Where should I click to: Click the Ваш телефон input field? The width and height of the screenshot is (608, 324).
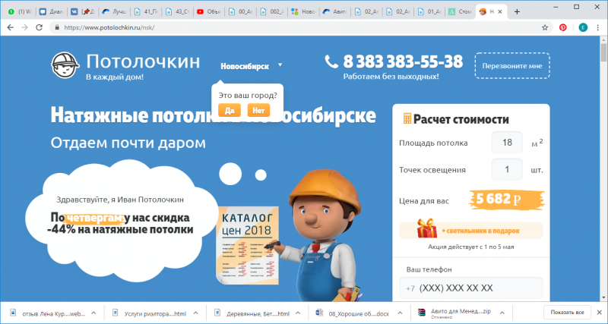coord(470,288)
